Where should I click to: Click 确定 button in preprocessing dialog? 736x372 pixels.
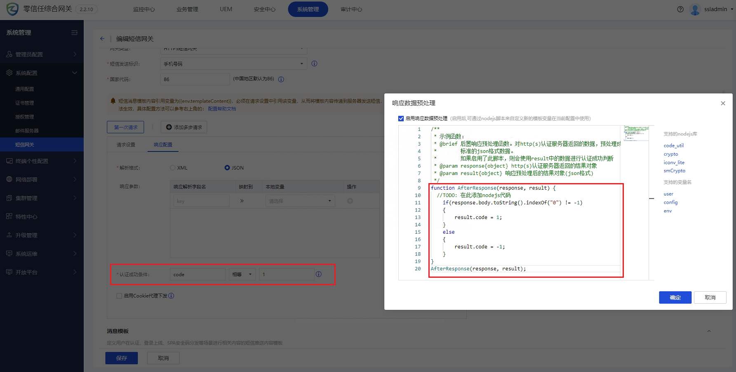(675, 298)
